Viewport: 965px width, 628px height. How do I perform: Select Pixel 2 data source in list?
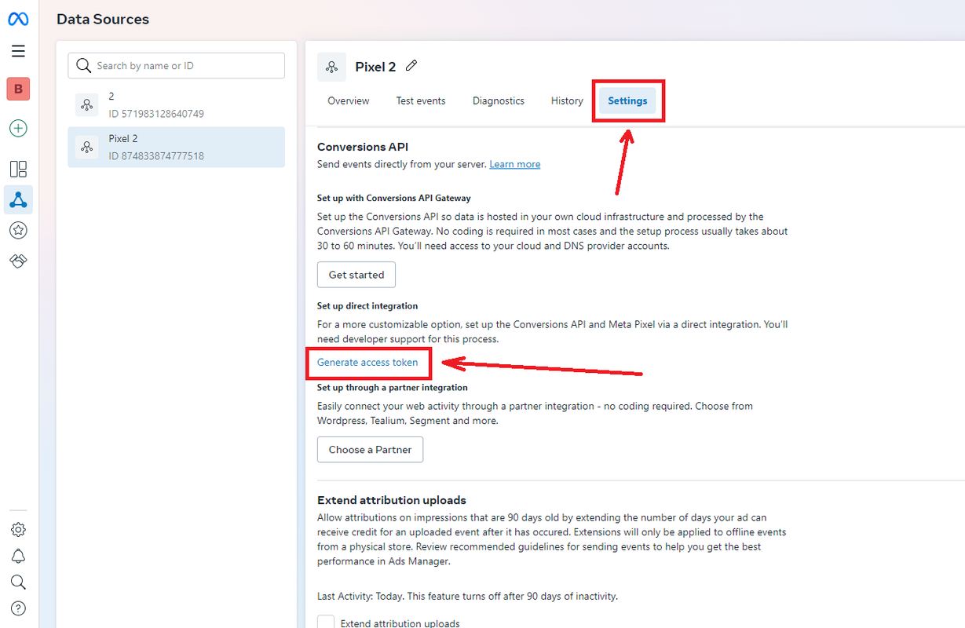(x=177, y=147)
